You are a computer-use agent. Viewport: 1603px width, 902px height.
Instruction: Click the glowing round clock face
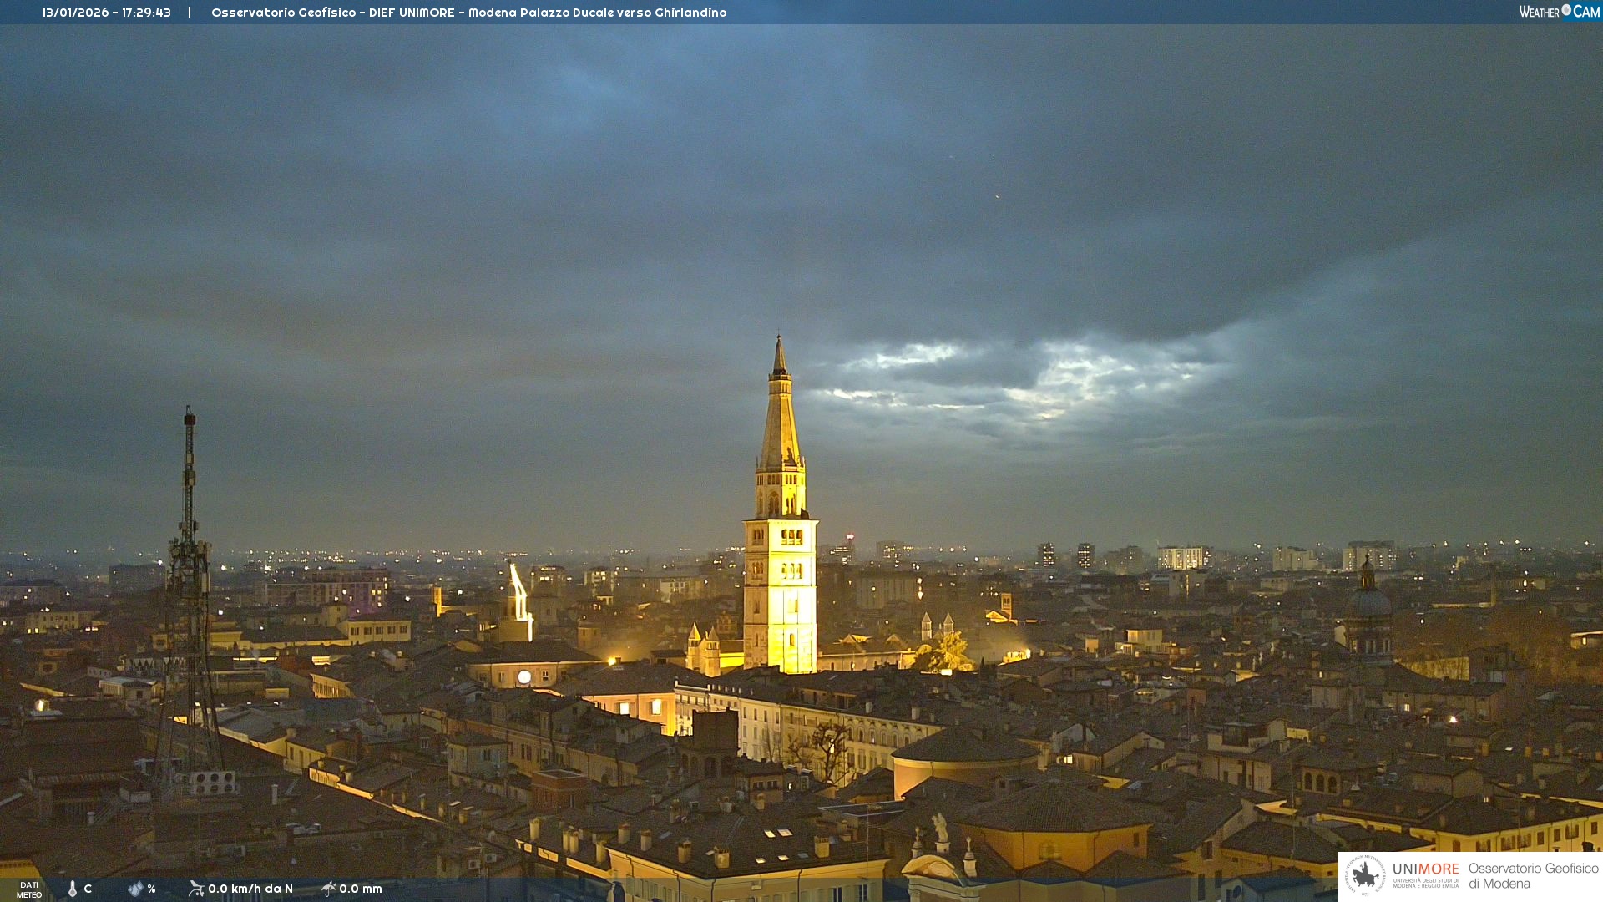(524, 677)
